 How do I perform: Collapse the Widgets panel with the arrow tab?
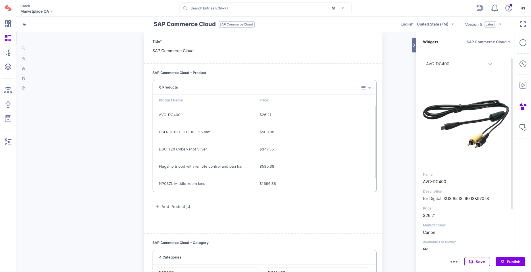point(414,45)
